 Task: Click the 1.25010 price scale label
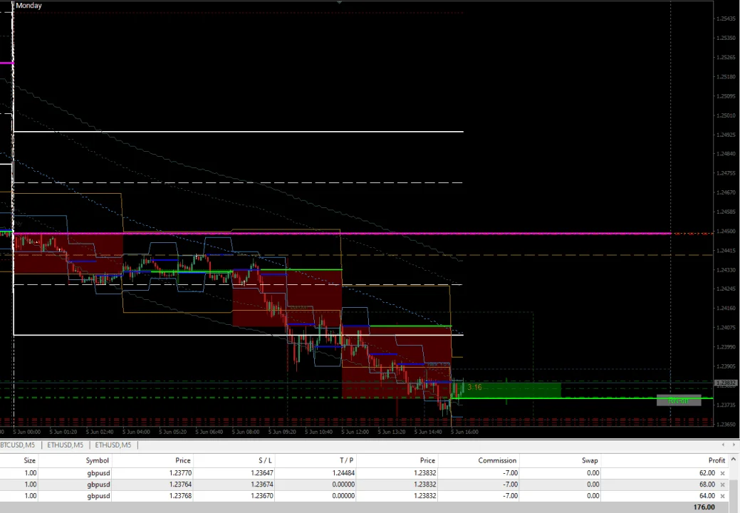pyautogui.click(x=726, y=115)
